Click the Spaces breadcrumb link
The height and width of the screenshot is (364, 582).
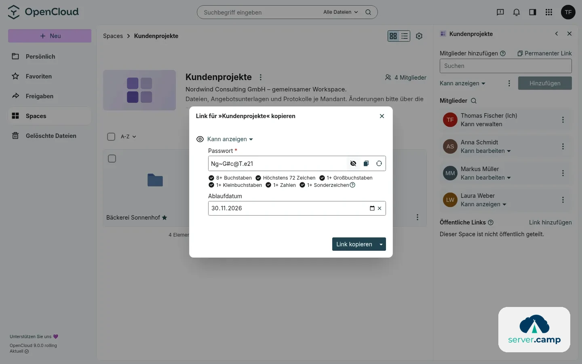click(113, 36)
